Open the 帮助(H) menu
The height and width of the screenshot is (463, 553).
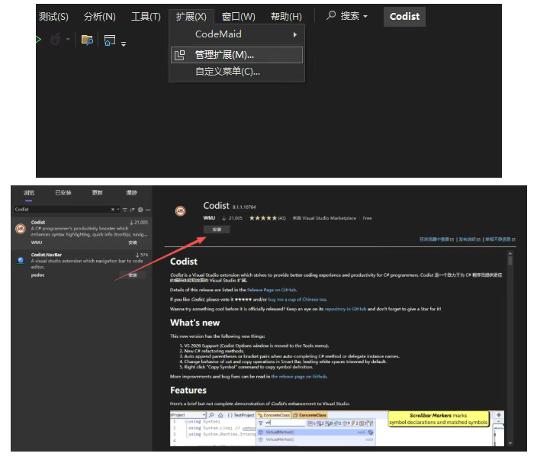click(x=286, y=16)
